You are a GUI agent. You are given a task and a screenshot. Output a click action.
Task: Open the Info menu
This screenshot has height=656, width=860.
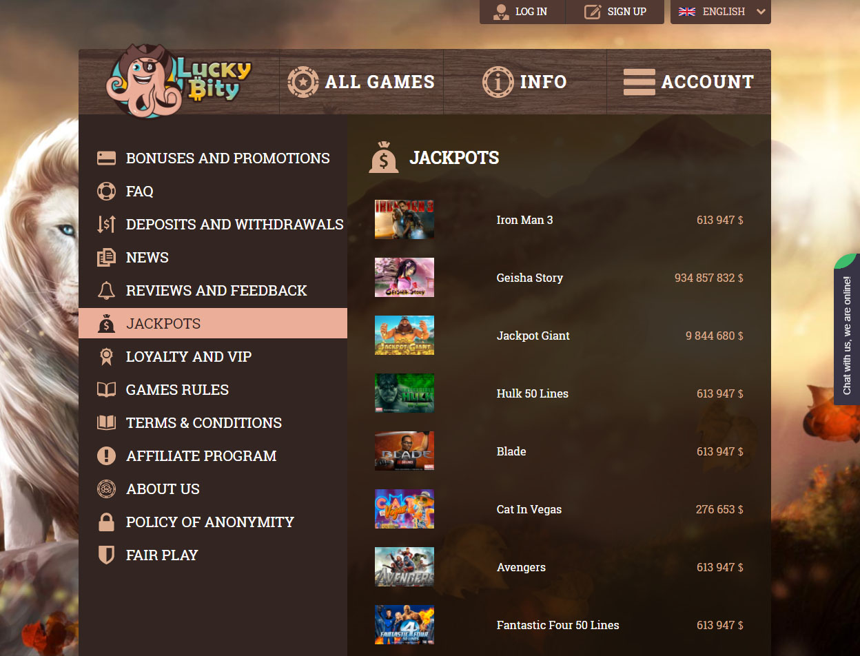[525, 82]
